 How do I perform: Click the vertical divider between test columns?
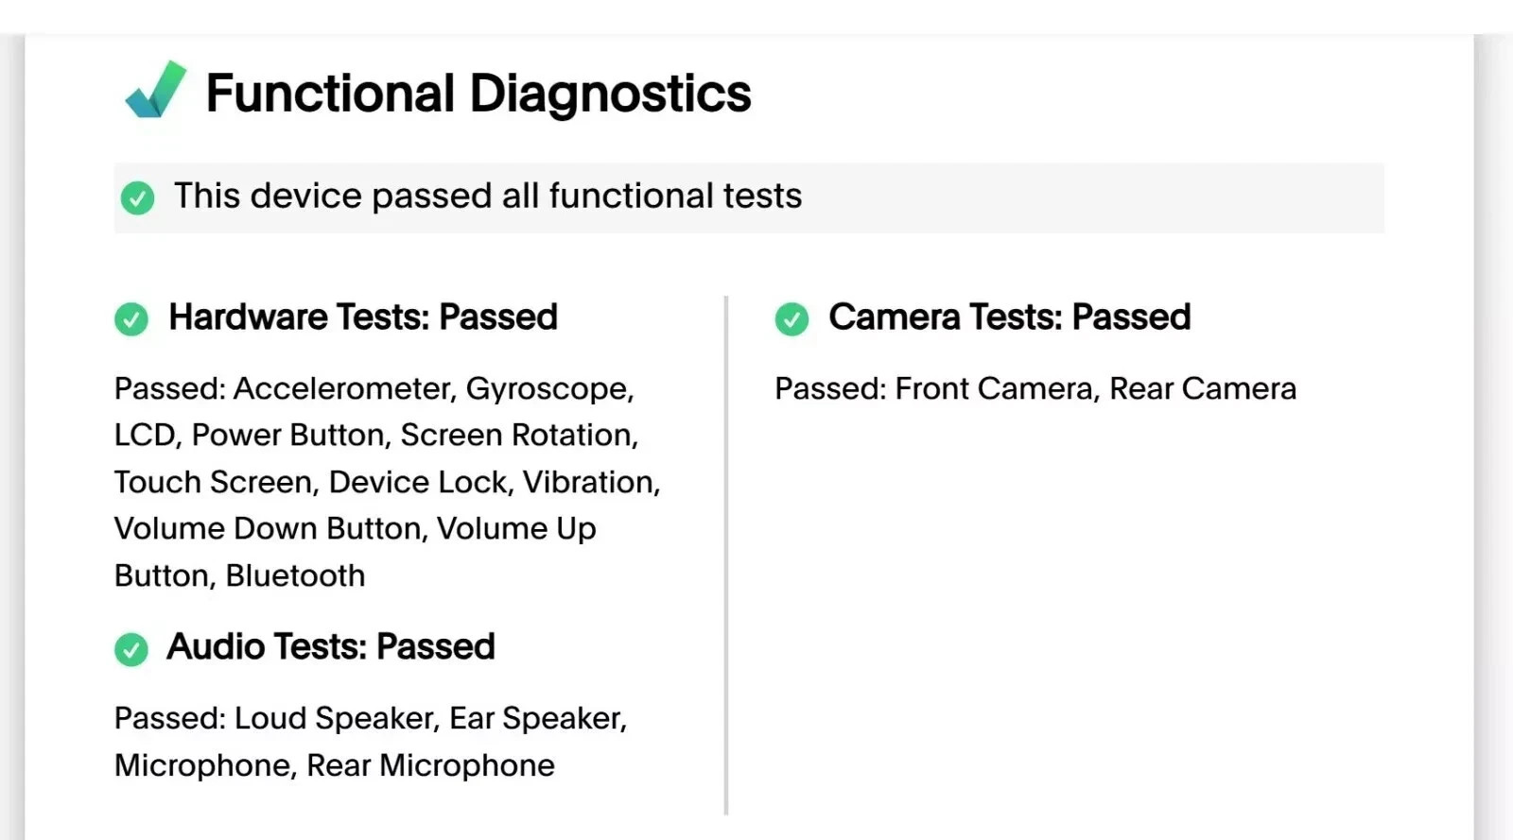(726, 556)
